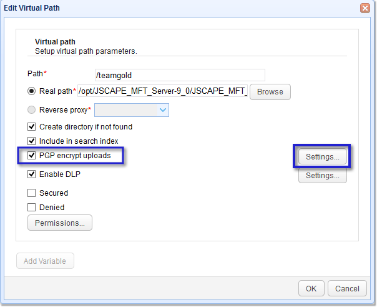Open PGP encrypt uploads Settings
Image resolution: width=377 pixels, height=307 pixels.
point(322,157)
